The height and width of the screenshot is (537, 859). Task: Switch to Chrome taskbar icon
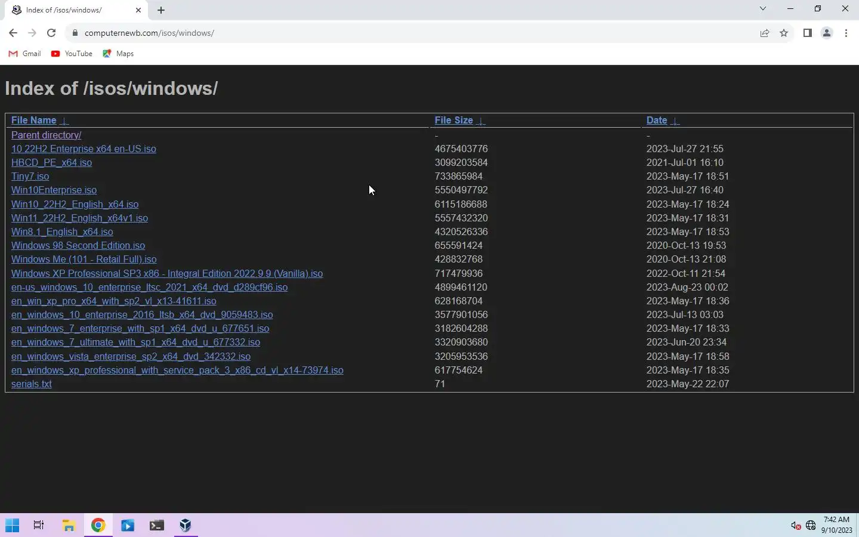98,526
